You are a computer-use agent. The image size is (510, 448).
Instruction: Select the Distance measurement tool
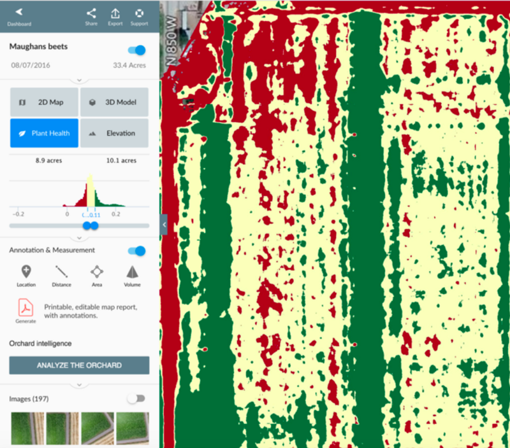(x=61, y=274)
